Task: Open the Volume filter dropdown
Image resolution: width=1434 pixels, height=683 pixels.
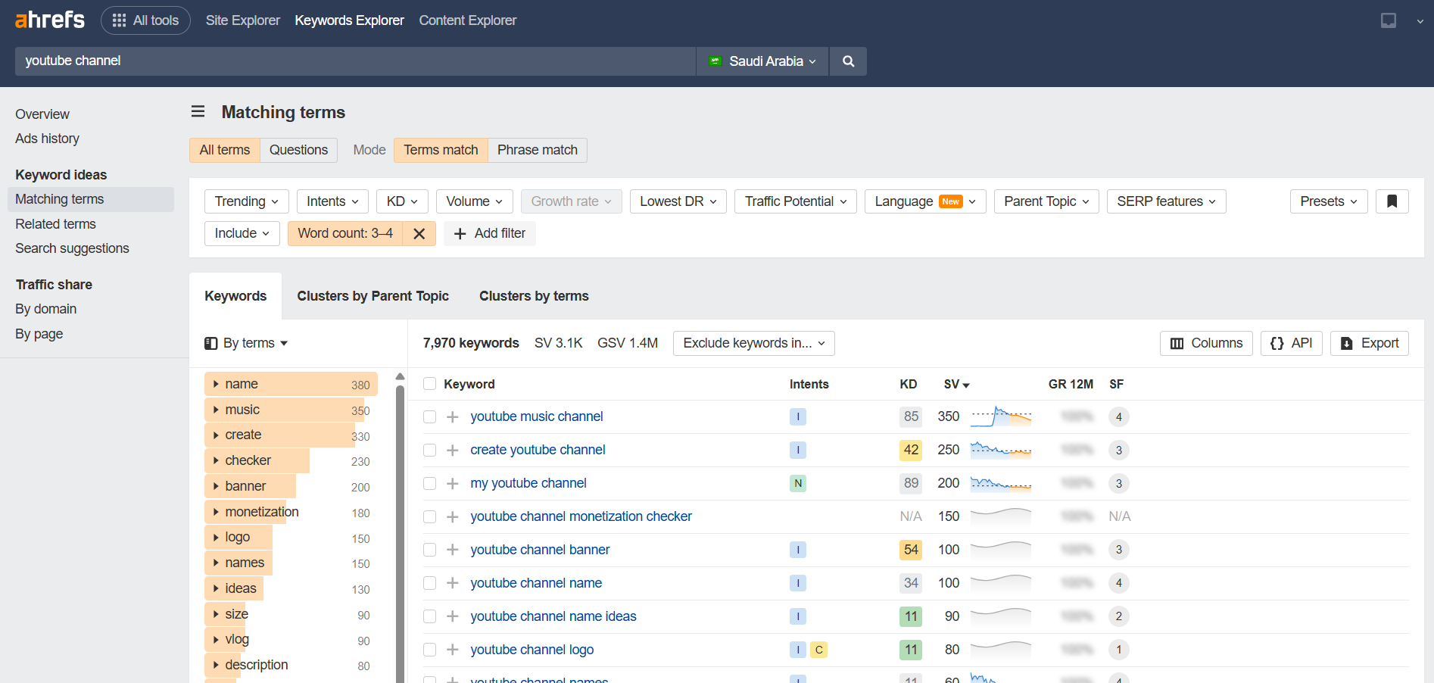Action: click(x=475, y=201)
